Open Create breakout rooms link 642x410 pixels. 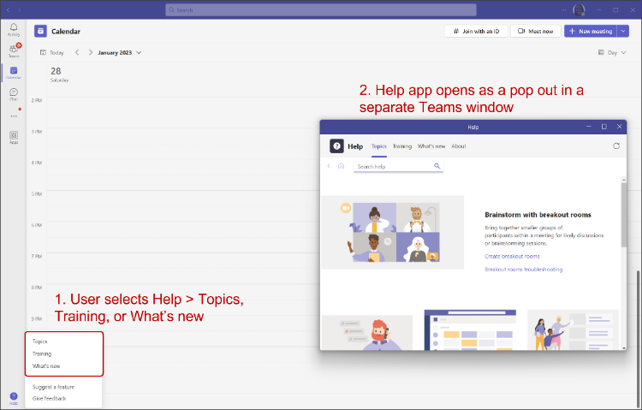[512, 256]
